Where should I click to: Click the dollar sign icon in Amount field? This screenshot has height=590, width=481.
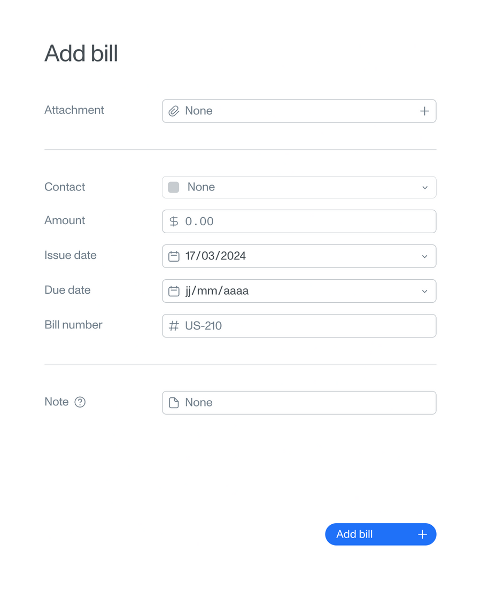click(174, 221)
